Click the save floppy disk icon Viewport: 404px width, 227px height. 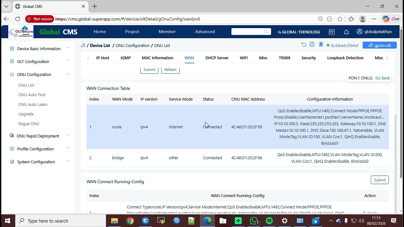312,45
